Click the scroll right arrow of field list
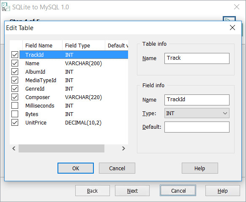This screenshot has height=202, width=246. click(123, 148)
